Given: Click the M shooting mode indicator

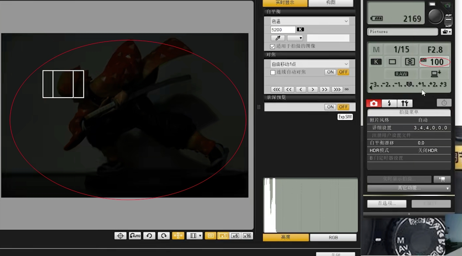Looking at the screenshot, I should point(376,50).
